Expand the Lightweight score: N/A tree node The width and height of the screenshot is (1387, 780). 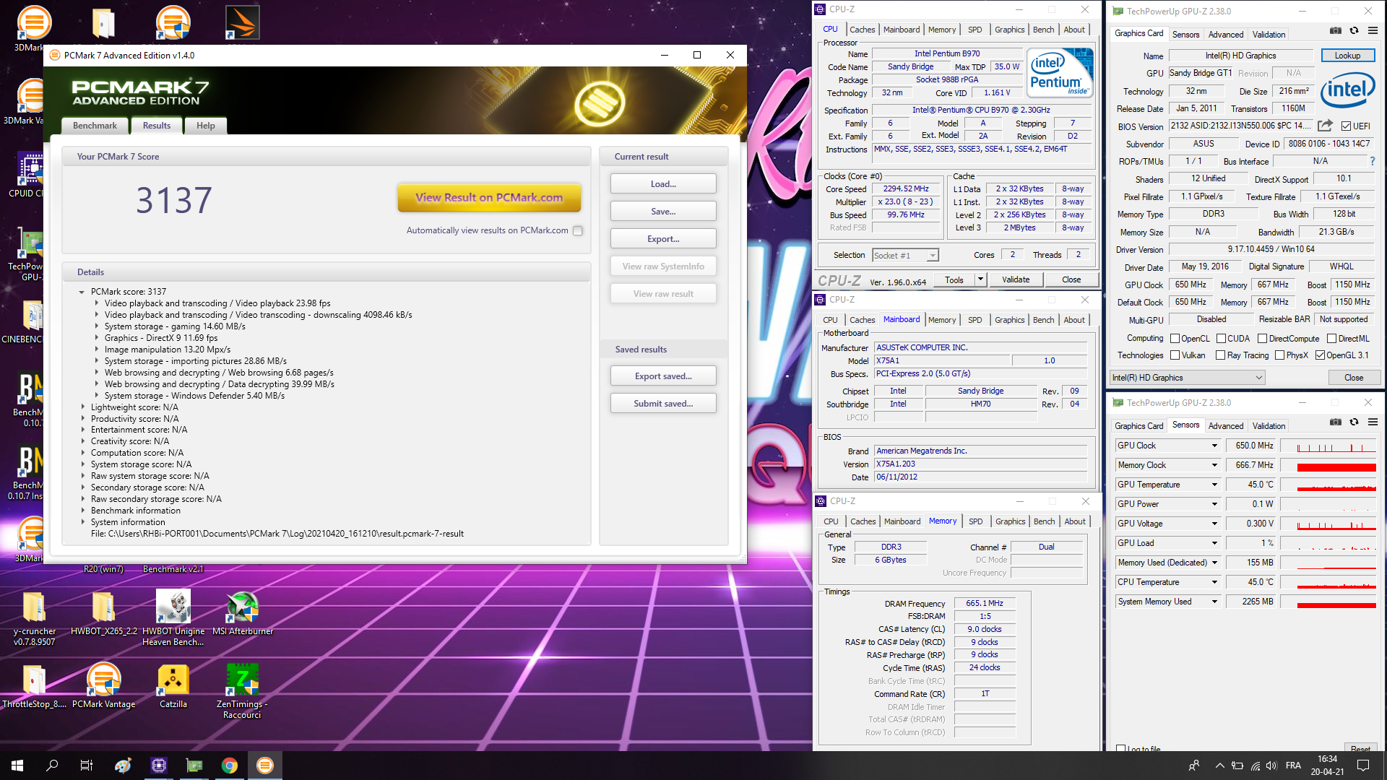coord(82,407)
